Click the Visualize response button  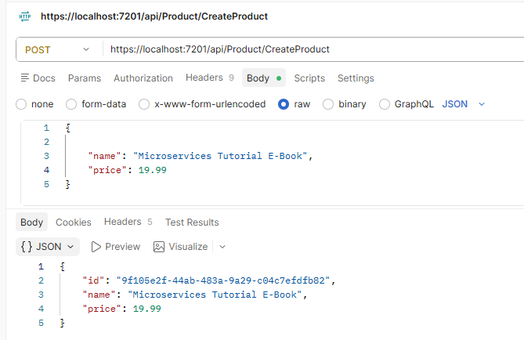click(x=180, y=247)
